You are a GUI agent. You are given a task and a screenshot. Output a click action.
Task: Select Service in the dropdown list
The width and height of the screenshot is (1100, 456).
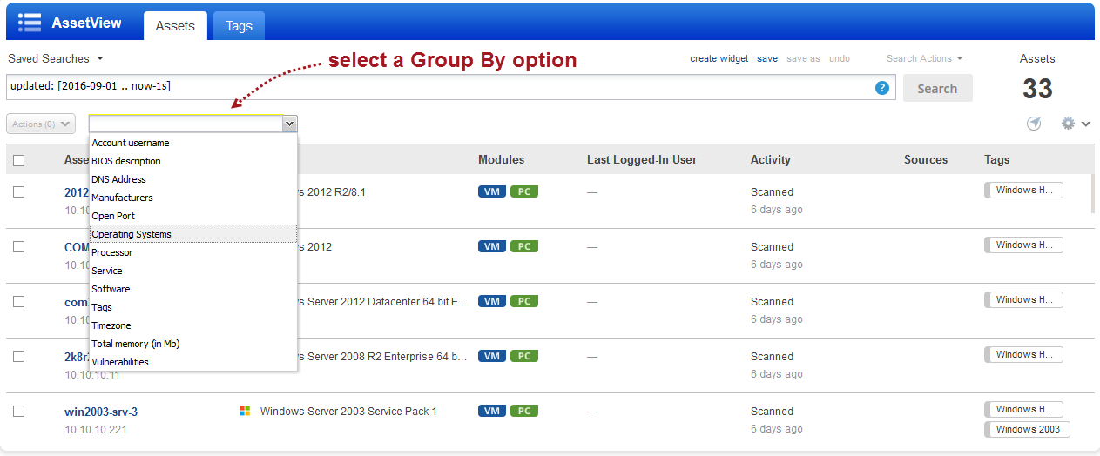click(193, 271)
